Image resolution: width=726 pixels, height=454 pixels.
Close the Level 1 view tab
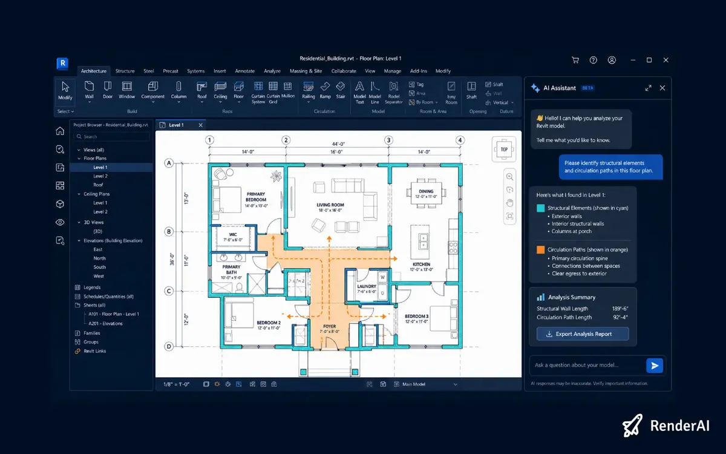coord(201,125)
